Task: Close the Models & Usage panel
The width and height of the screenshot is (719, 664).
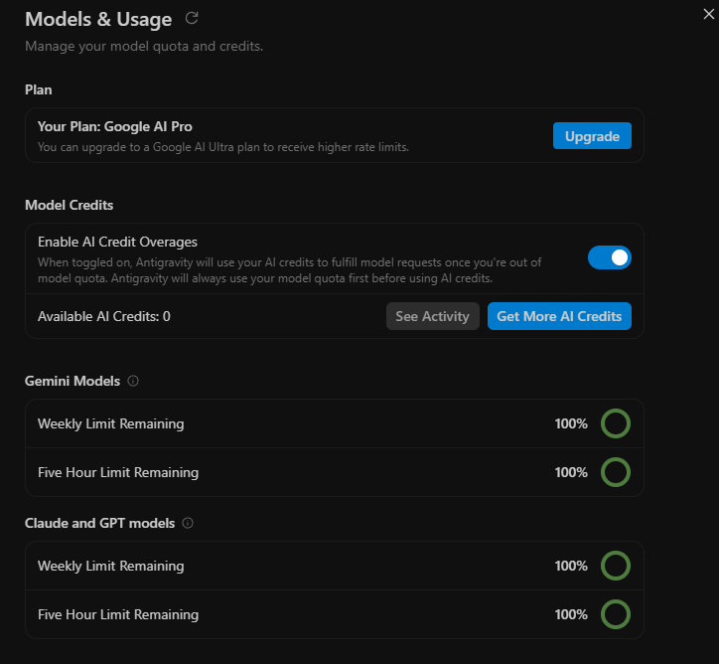Action: click(x=708, y=14)
